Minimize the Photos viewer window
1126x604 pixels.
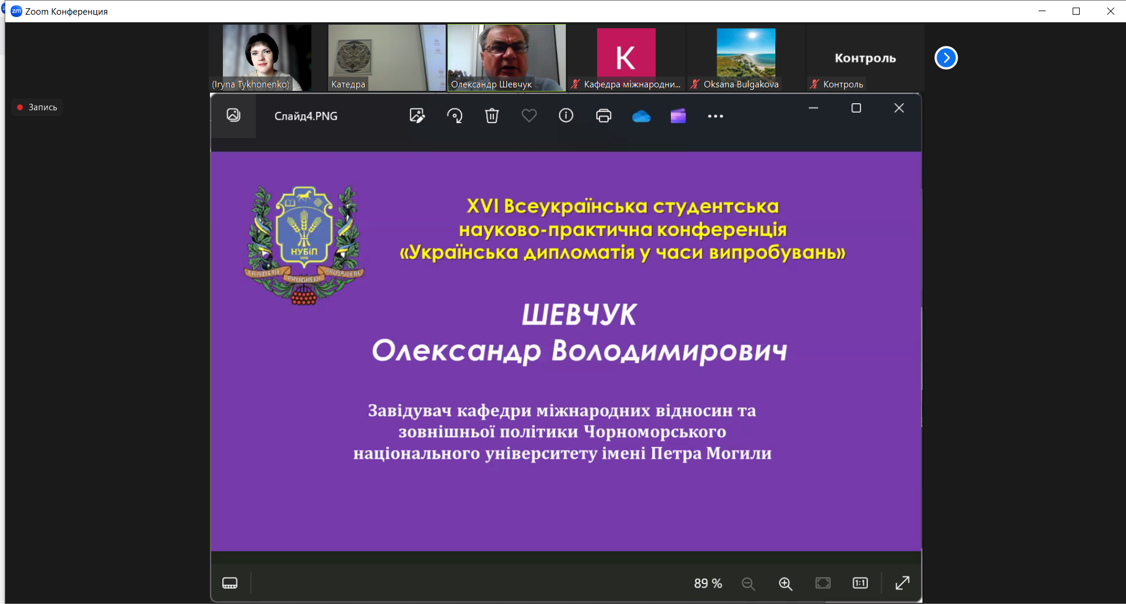(813, 108)
